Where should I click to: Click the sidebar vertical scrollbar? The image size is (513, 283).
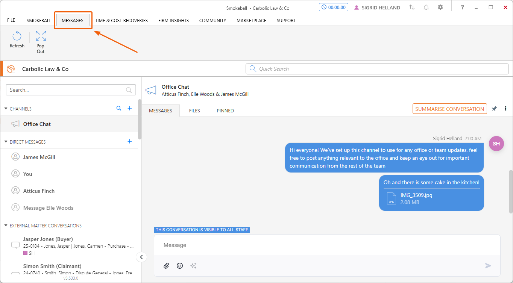coord(140,119)
